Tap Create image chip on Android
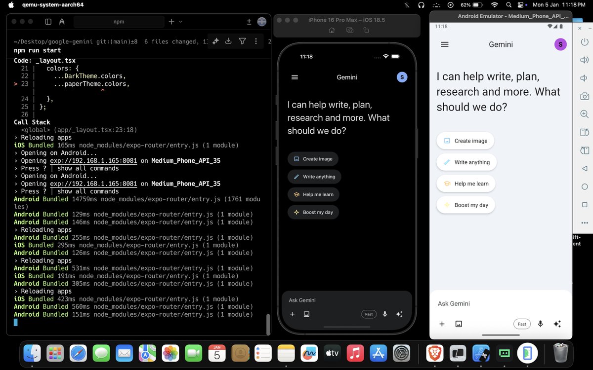 tap(466, 141)
